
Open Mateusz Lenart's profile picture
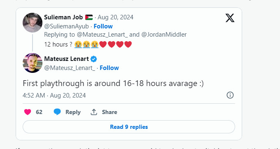pos(33,63)
